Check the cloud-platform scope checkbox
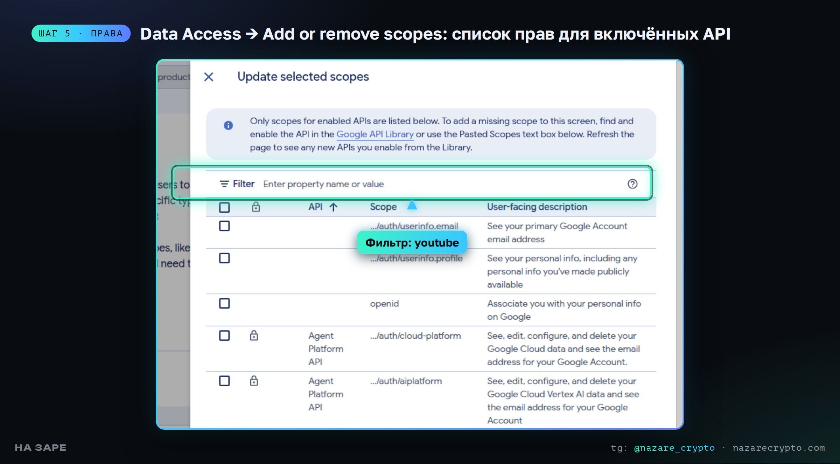Screen dimensions: 840x464 (224, 335)
